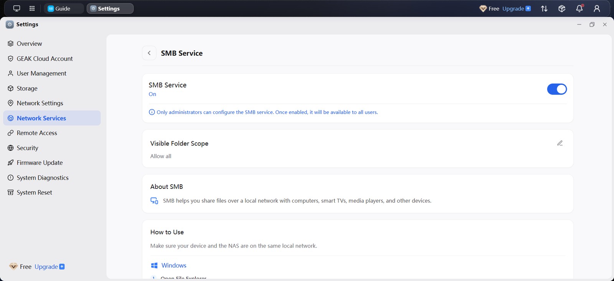Viewport: 614px width, 281px height.
Task: Click the info icon beside the administrators note
Action: pyautogui.click(x=152, y=112)
